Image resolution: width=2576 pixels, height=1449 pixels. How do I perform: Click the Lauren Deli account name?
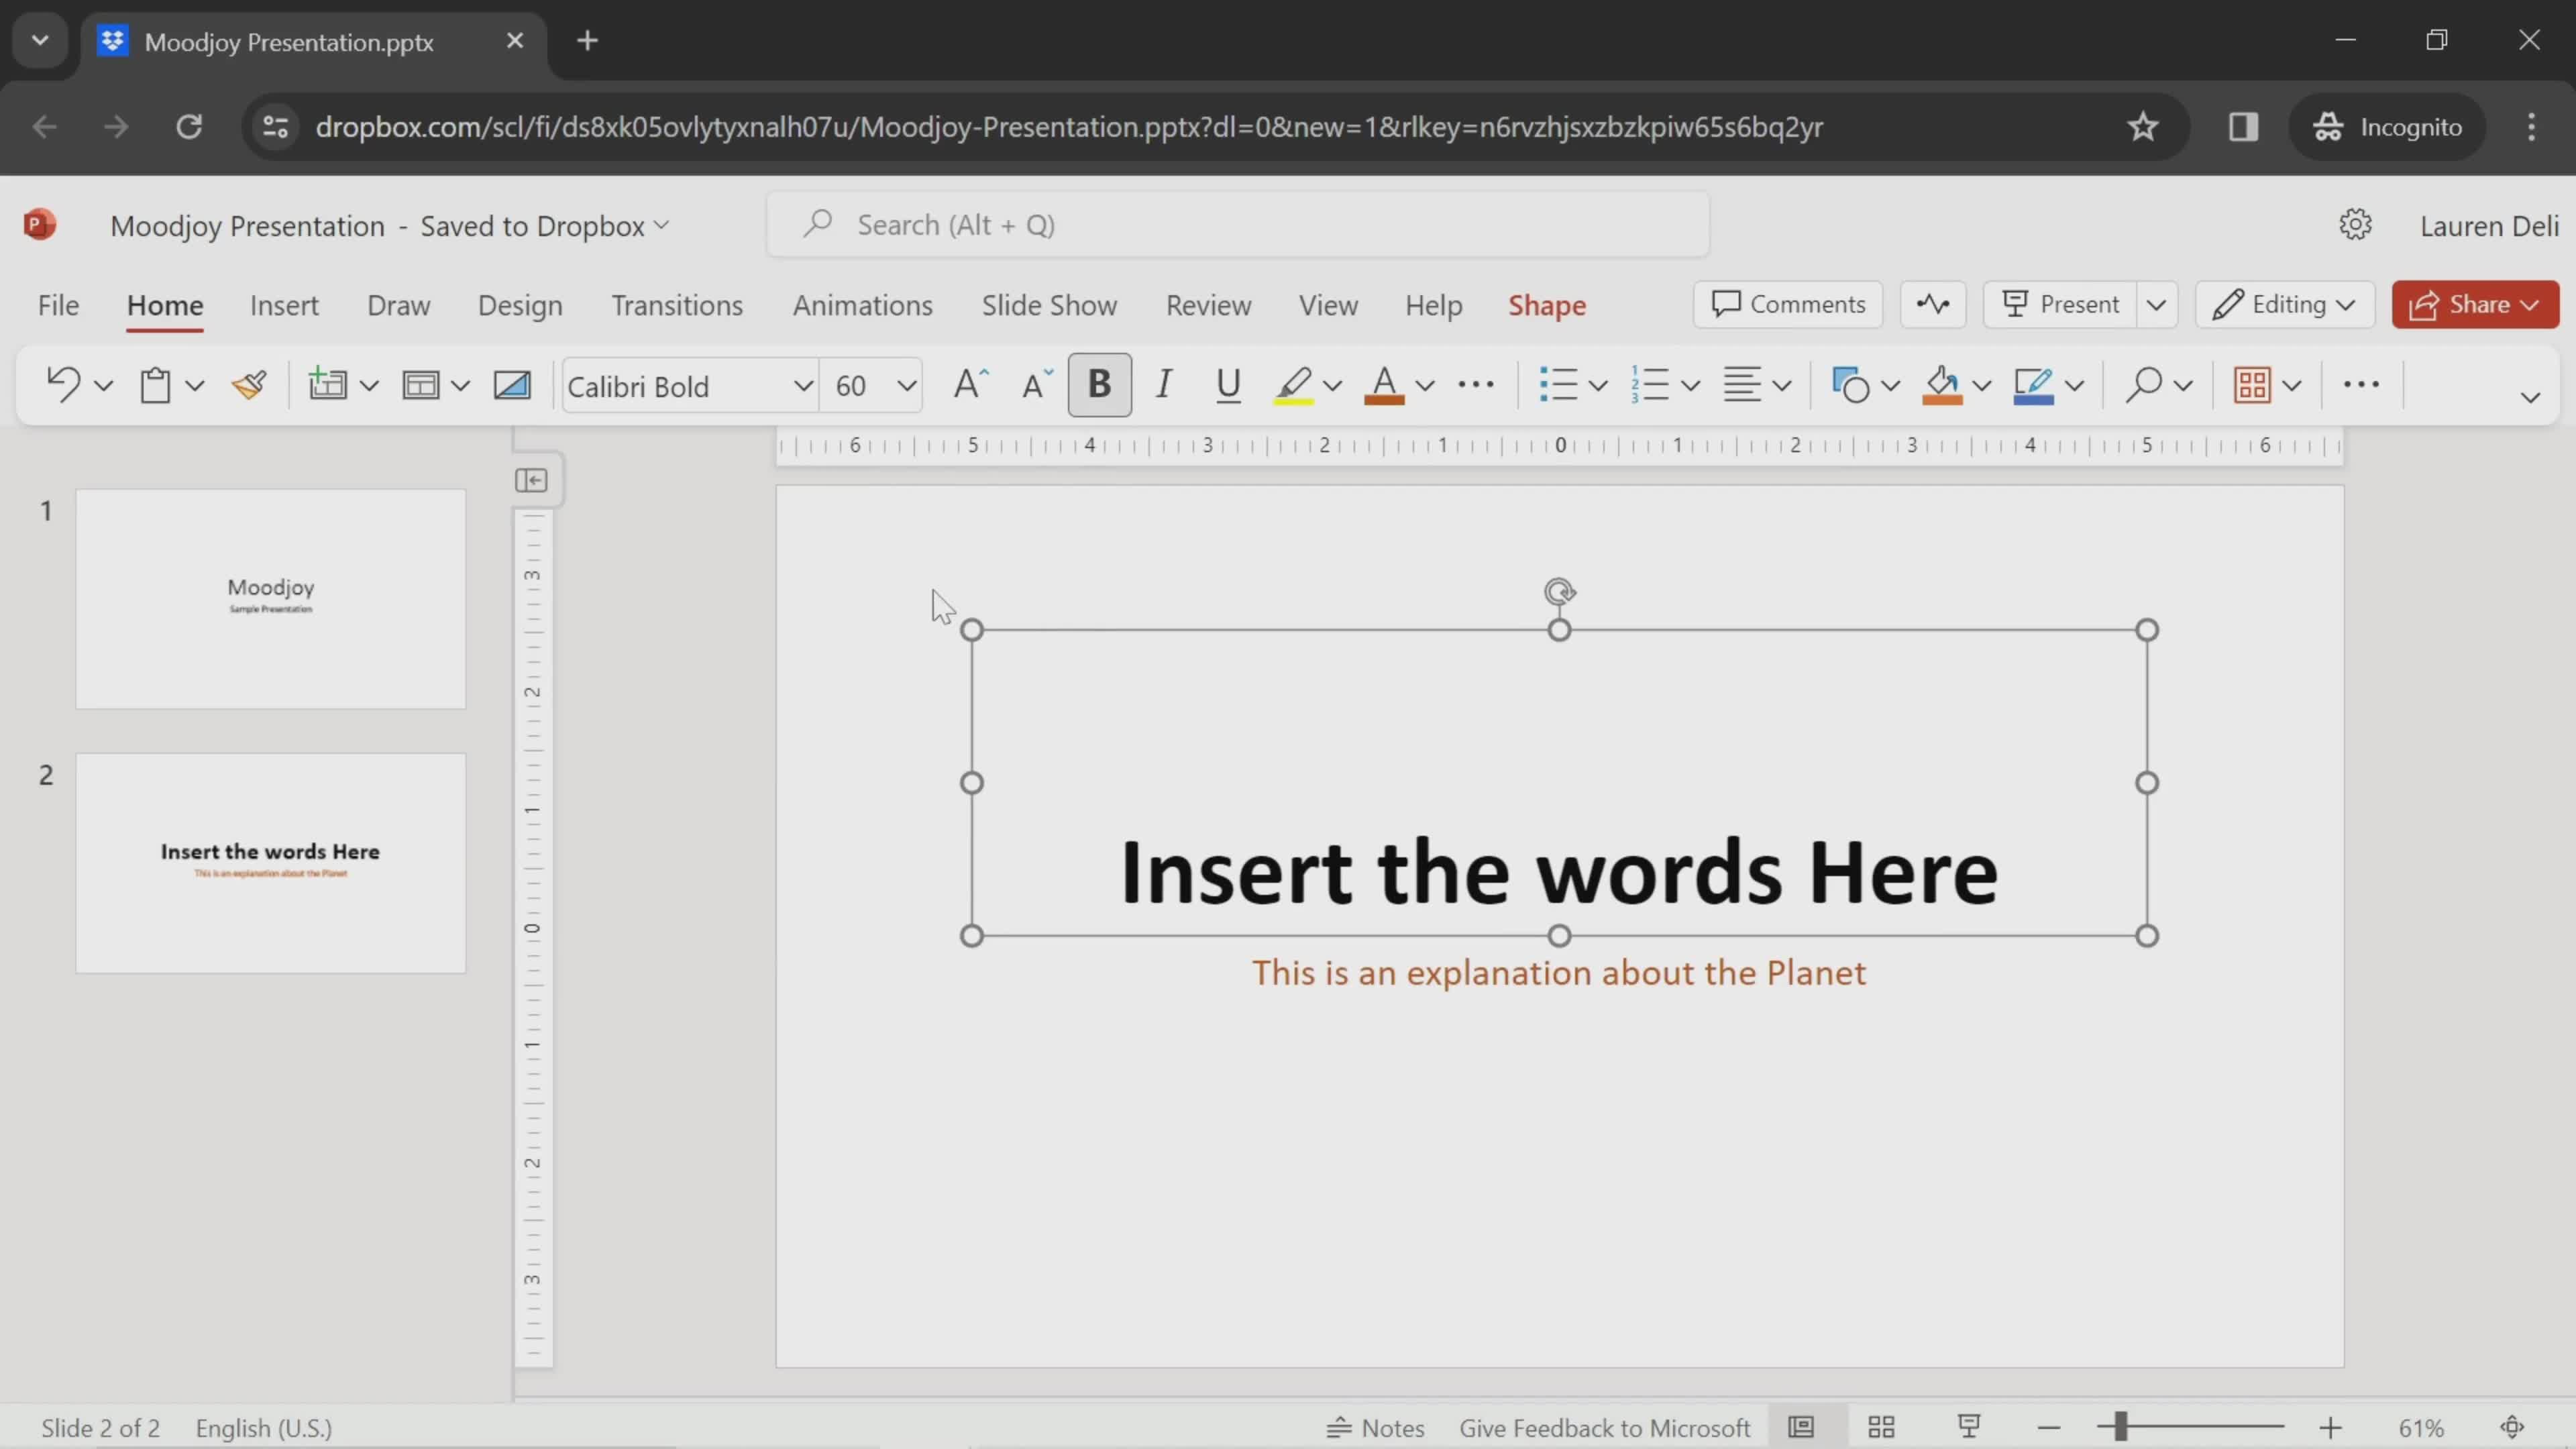pyautogui.click(x=2489, y=226)
